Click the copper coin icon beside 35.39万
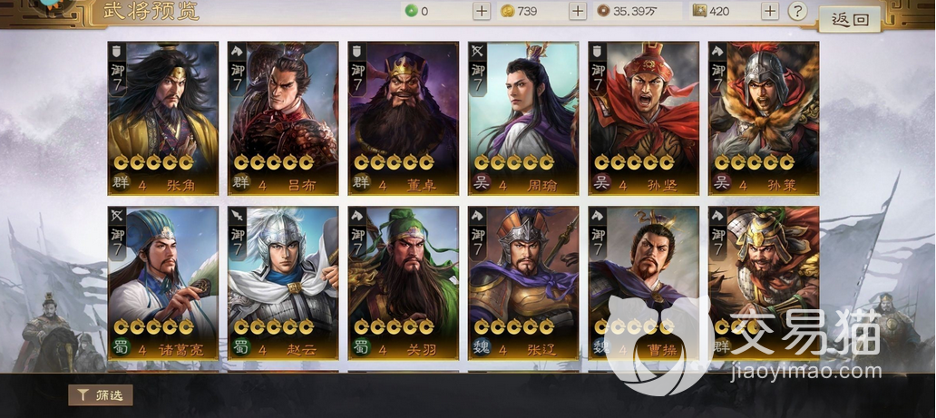Image resolution: width=936 pixels, height=418 pixels. tap(603, 11)
